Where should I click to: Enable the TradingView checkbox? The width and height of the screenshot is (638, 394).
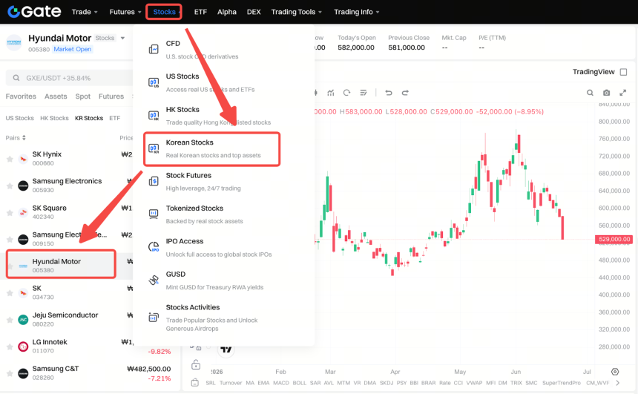tap(623, 72)
